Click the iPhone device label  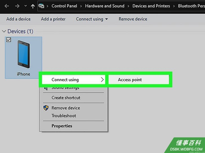tap(24, 74)
